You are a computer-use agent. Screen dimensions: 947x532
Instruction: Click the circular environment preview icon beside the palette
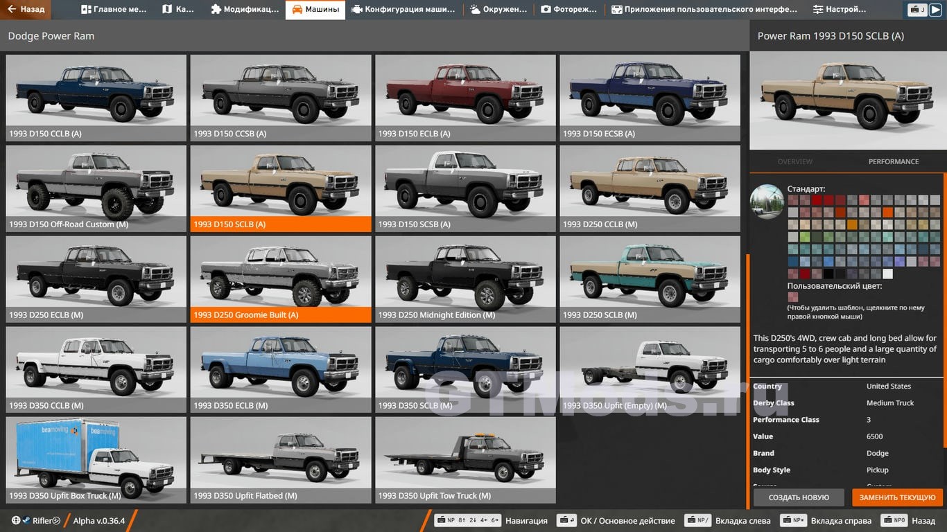(767, 202)
